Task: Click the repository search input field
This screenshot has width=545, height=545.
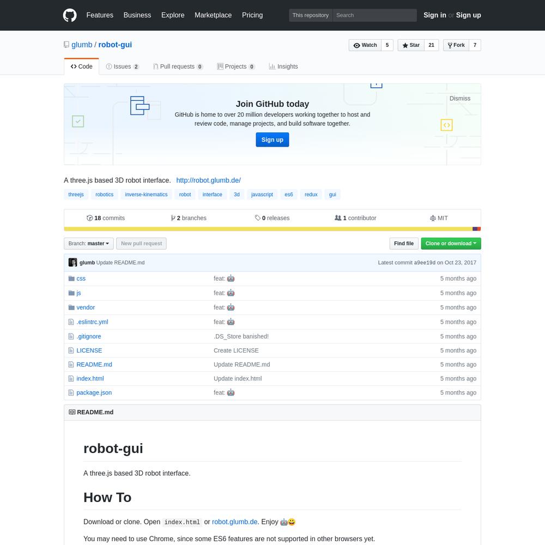Action: pyautogui.click(x=375, y=15)
